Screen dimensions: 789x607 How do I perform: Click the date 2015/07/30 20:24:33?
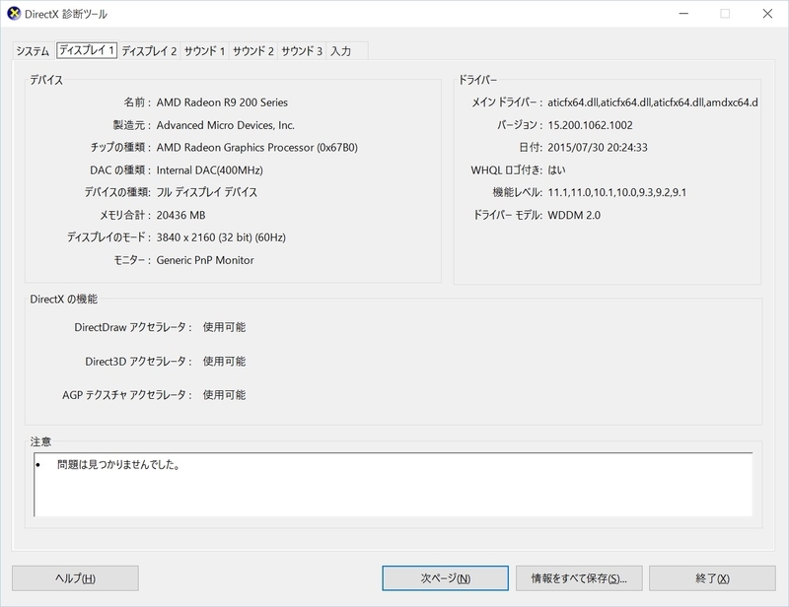coord(598,148)
